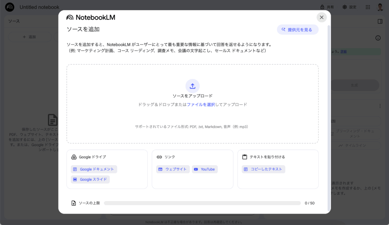Open the 共有 share button
Image resolution: width=389 pixels, height=225 pixels.
[x=327, y=7]
